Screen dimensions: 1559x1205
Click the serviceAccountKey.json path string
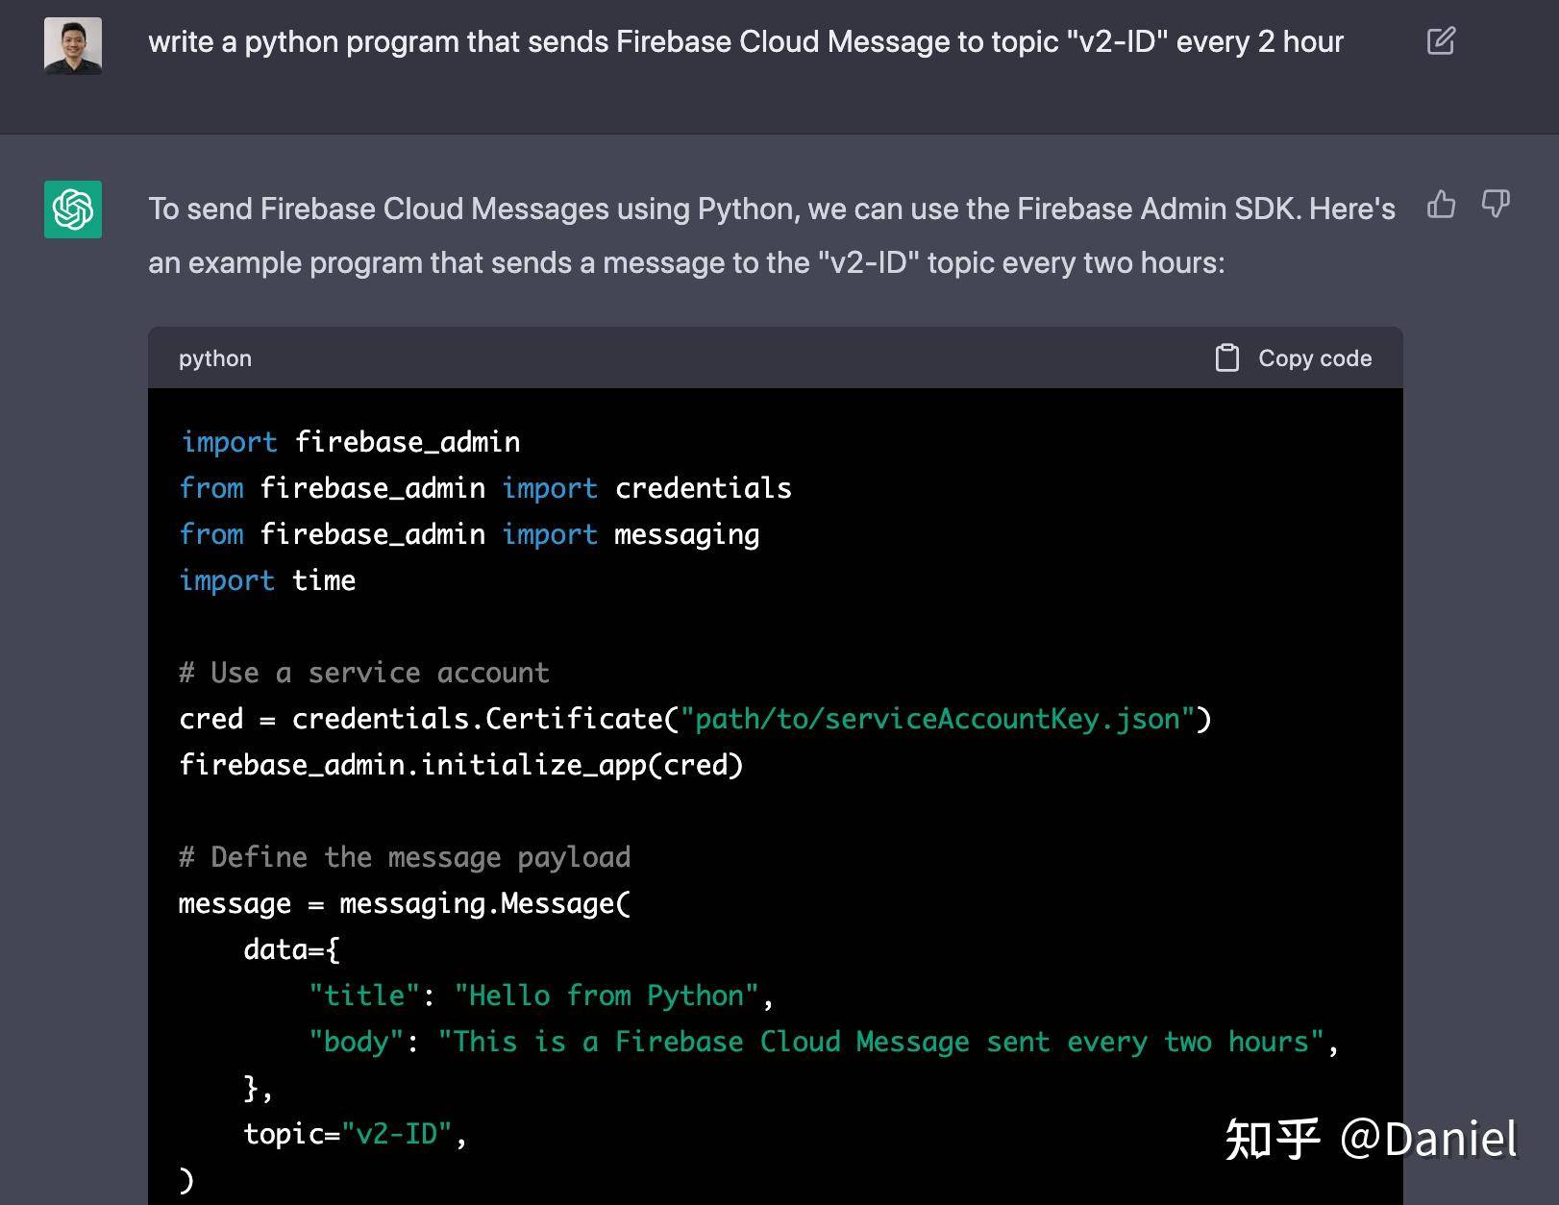tap(937, 719)
